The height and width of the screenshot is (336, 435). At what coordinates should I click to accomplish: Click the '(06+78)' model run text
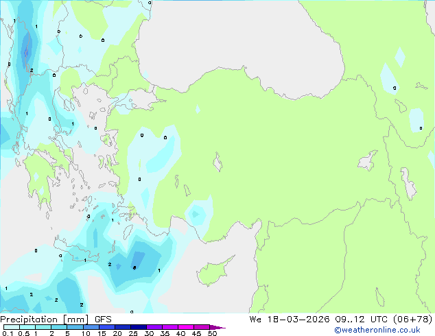point(413,320)
